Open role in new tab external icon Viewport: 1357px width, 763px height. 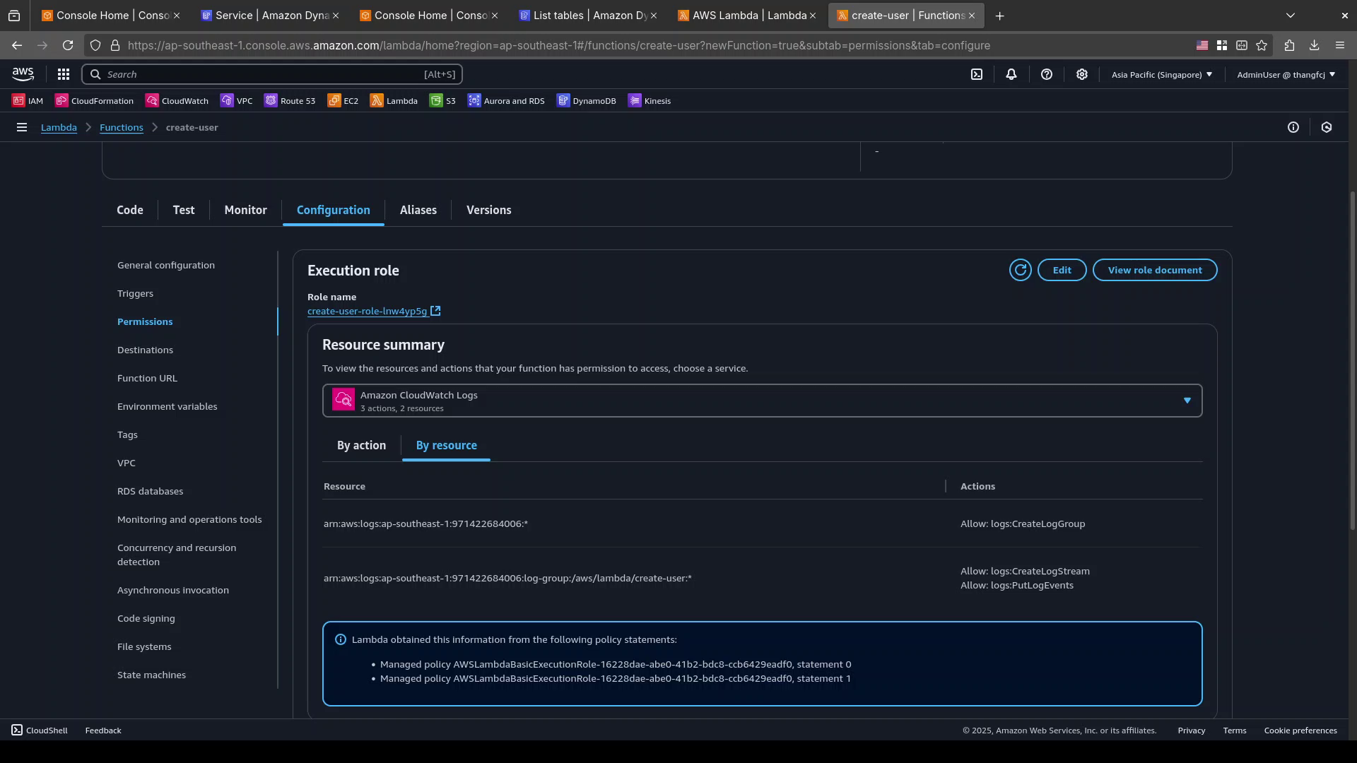click(x=436, y=311)
